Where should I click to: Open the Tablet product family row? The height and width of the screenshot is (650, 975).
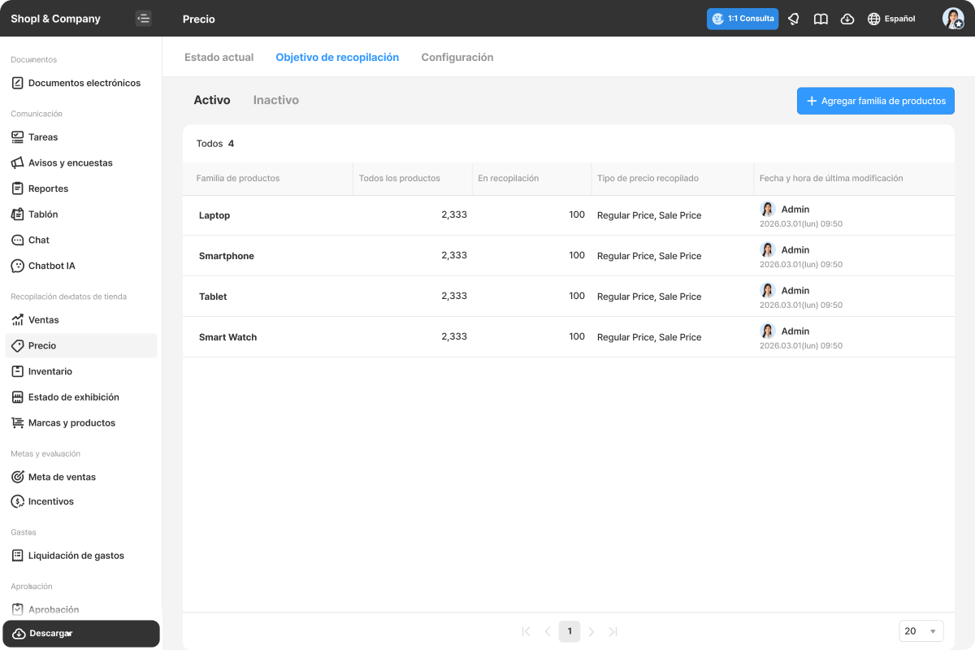(569, 297)
